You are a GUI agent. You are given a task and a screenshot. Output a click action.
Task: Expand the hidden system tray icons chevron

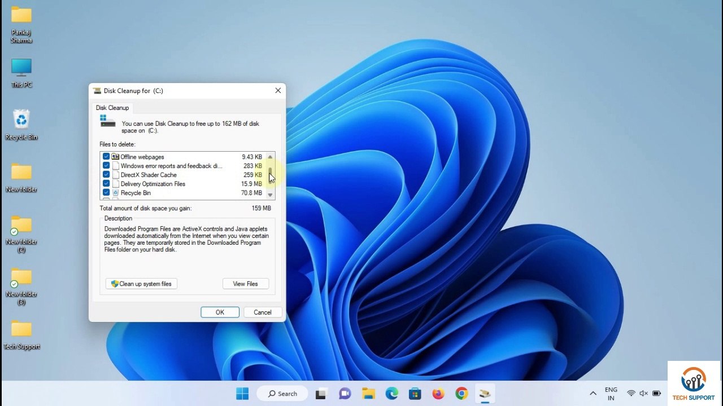593,394
